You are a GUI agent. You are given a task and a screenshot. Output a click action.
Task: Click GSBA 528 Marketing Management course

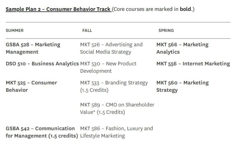click(x=33, y=48)
